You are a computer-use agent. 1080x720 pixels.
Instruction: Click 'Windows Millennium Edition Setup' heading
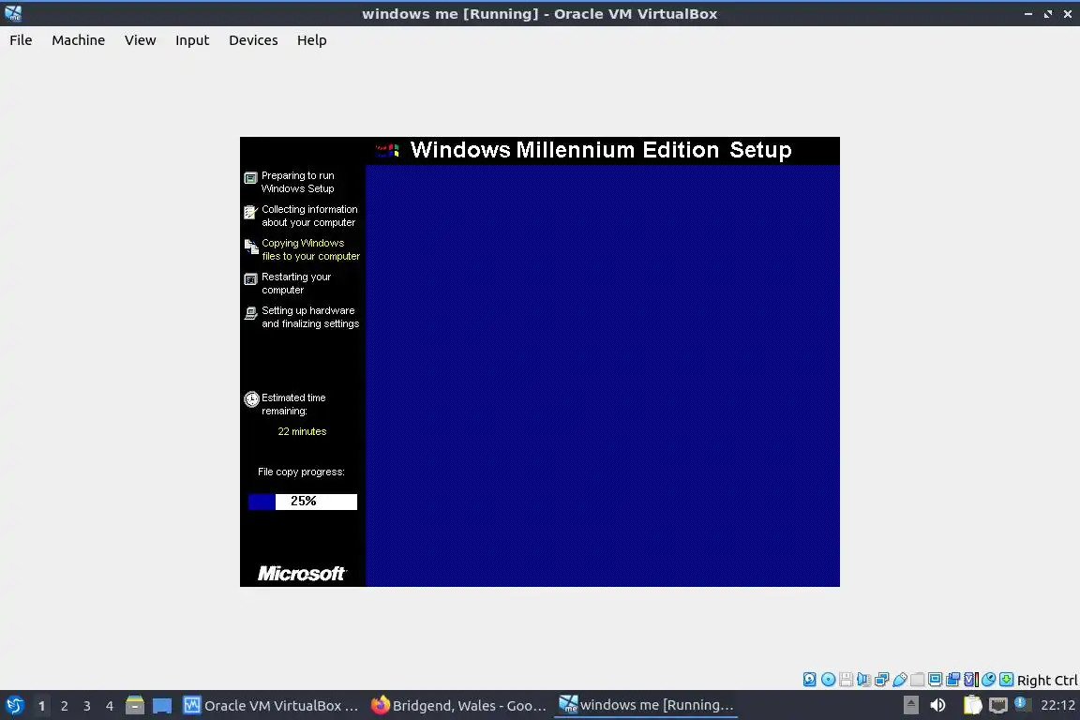coord(601,150)
